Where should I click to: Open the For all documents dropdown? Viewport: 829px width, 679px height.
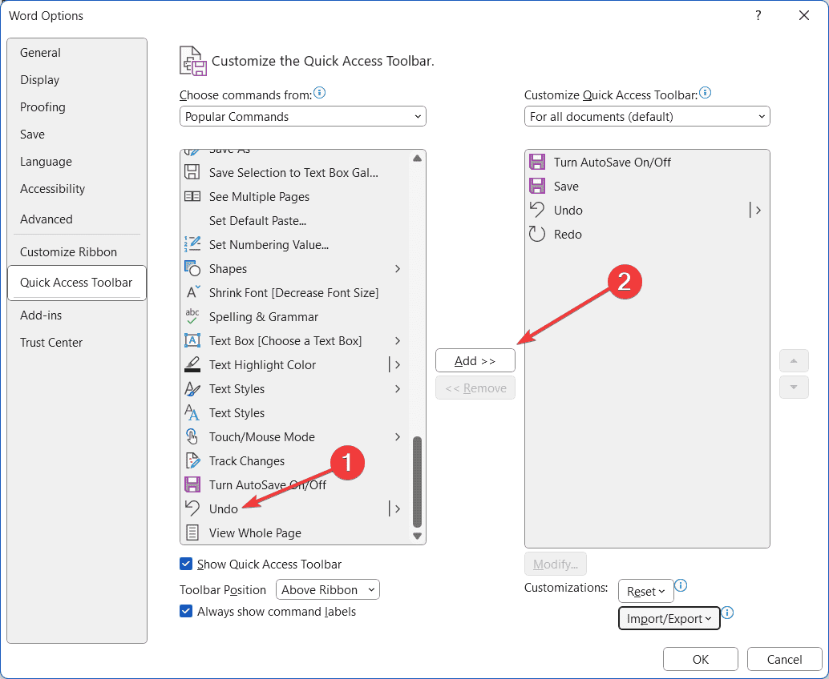pos(647,117)
